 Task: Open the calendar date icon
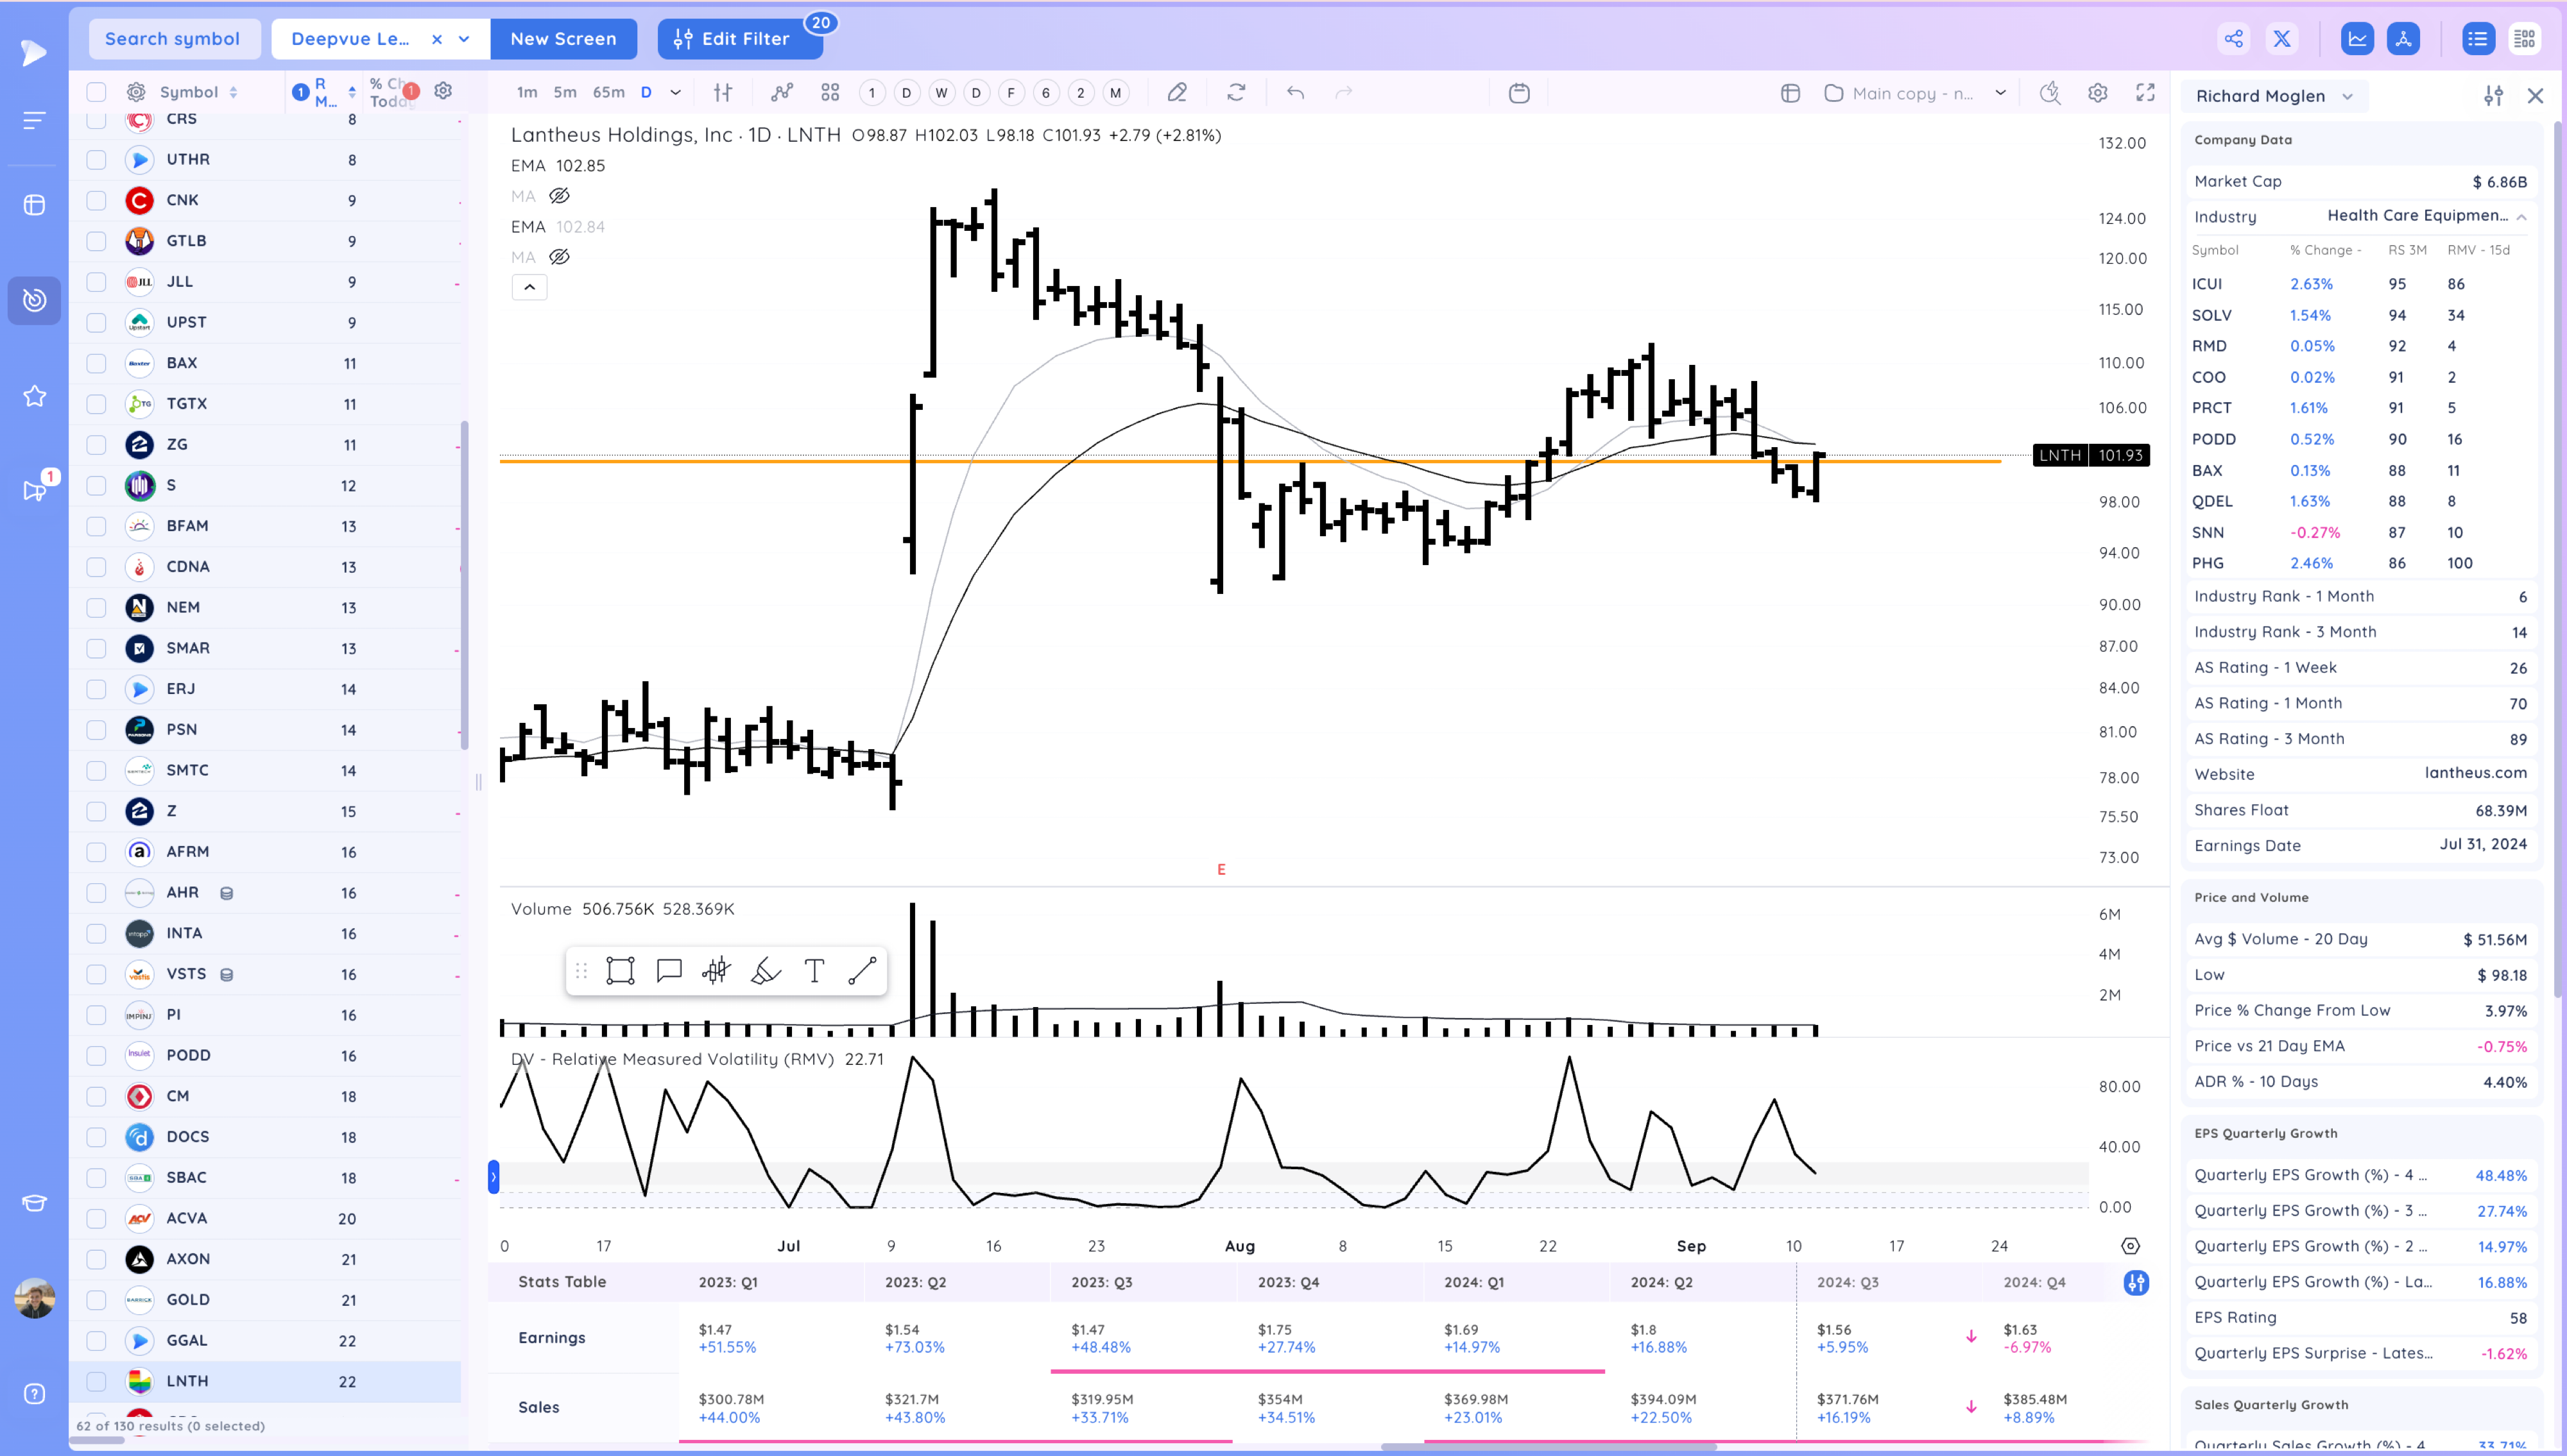[1518, 93]
